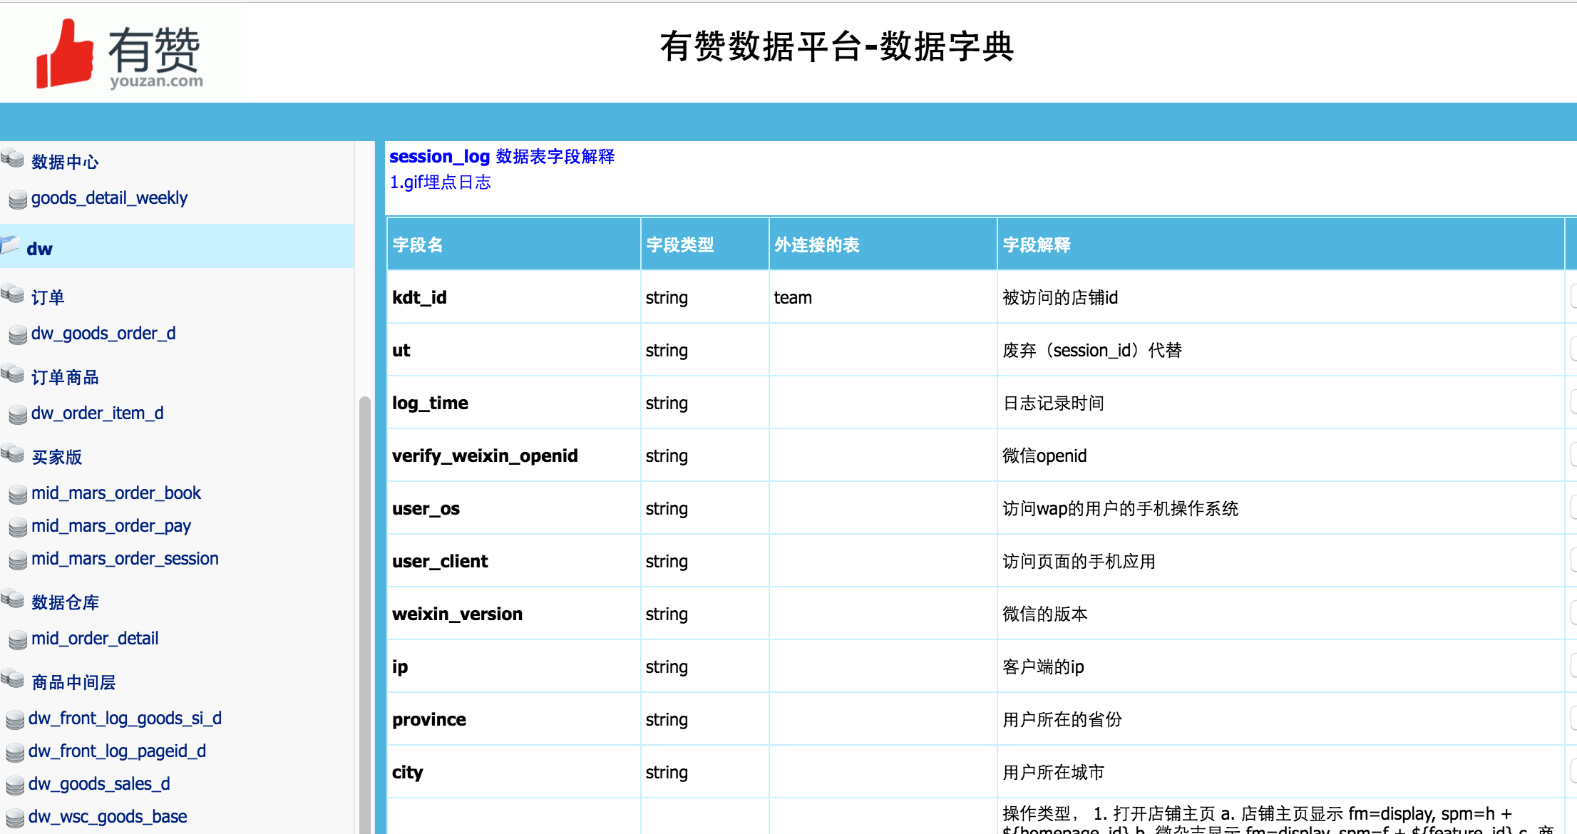This screenshot has width=1577, height=834.
Task: Click the table icon beside dw_wsc_goods_base
Action: click(x=15, y=818)
